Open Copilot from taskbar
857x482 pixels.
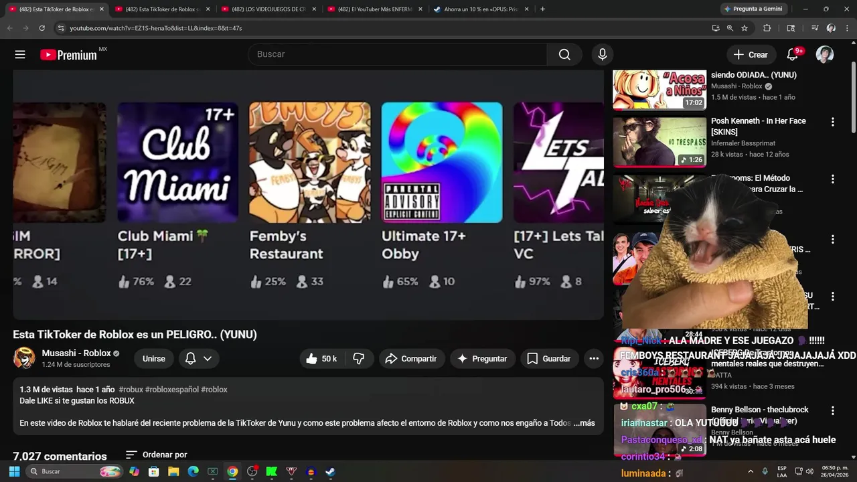135,471
